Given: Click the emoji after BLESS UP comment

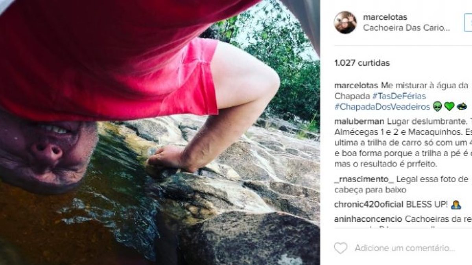Looking at the screenshot, I should (456, 205).
